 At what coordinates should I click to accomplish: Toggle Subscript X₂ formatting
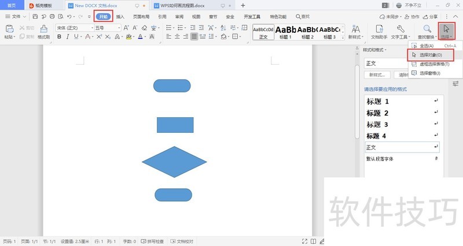click(108, 36)
